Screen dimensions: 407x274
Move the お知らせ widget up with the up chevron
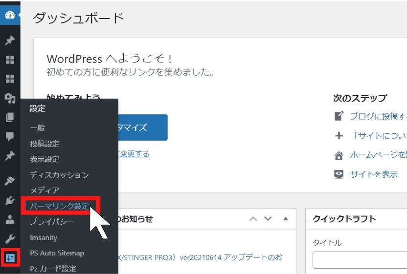(253, 219)
